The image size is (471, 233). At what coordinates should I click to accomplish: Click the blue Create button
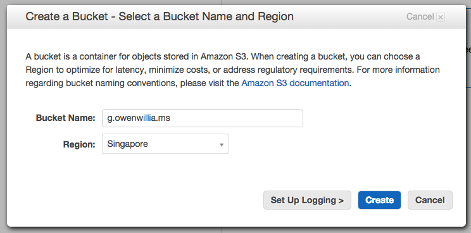click(379, 200)
